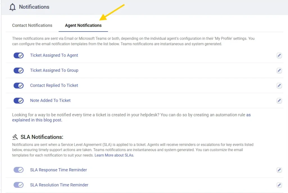Switch off Note Added To Ticket notification
The image size is (288, 193).
(19, 100)
